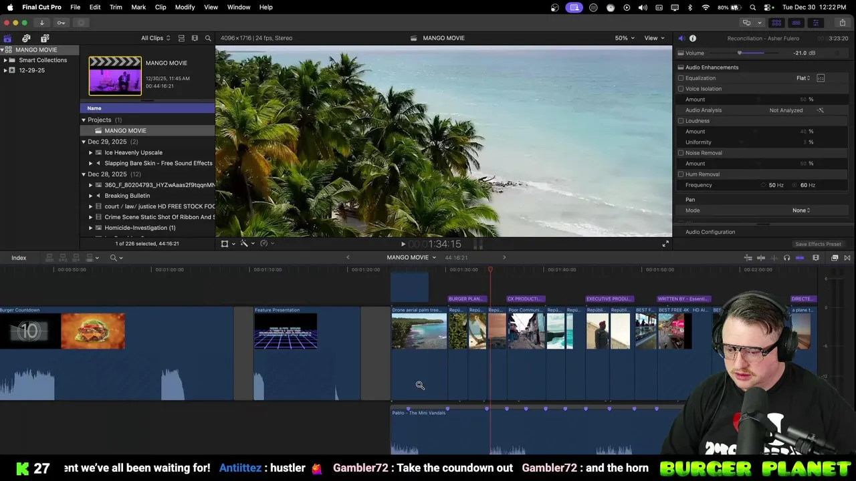Screen dimensions: 856x481
Task: Open the Equalization Flat preset dropdown
Action: coord(803,78)
